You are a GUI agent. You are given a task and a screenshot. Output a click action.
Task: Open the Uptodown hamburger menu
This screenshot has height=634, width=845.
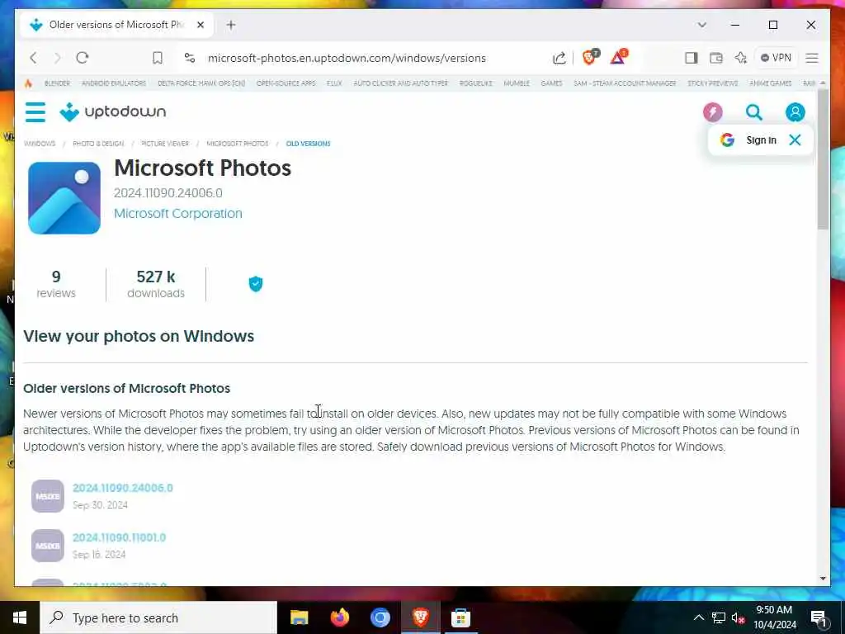pyautogui.click(x=35, y=112)
